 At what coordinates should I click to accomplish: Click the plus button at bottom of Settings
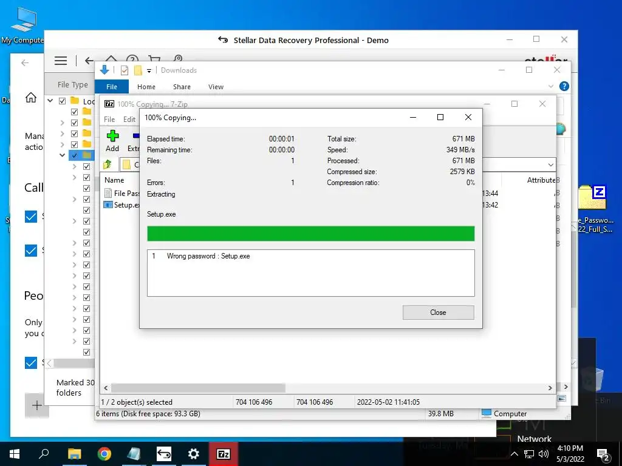pyautogui.click(x=37, y=405)
